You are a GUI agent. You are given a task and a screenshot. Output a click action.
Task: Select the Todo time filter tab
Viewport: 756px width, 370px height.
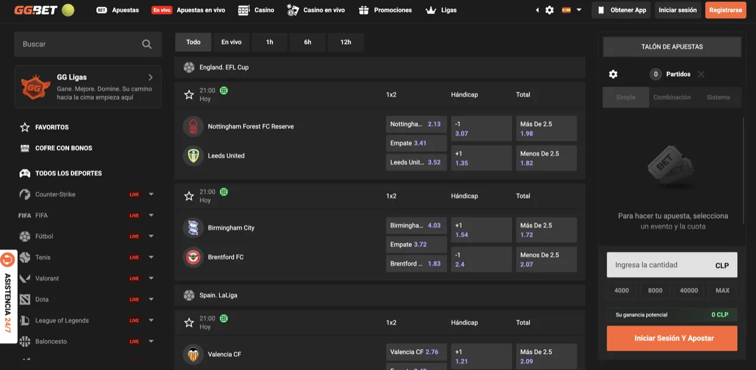click(193, 42)
